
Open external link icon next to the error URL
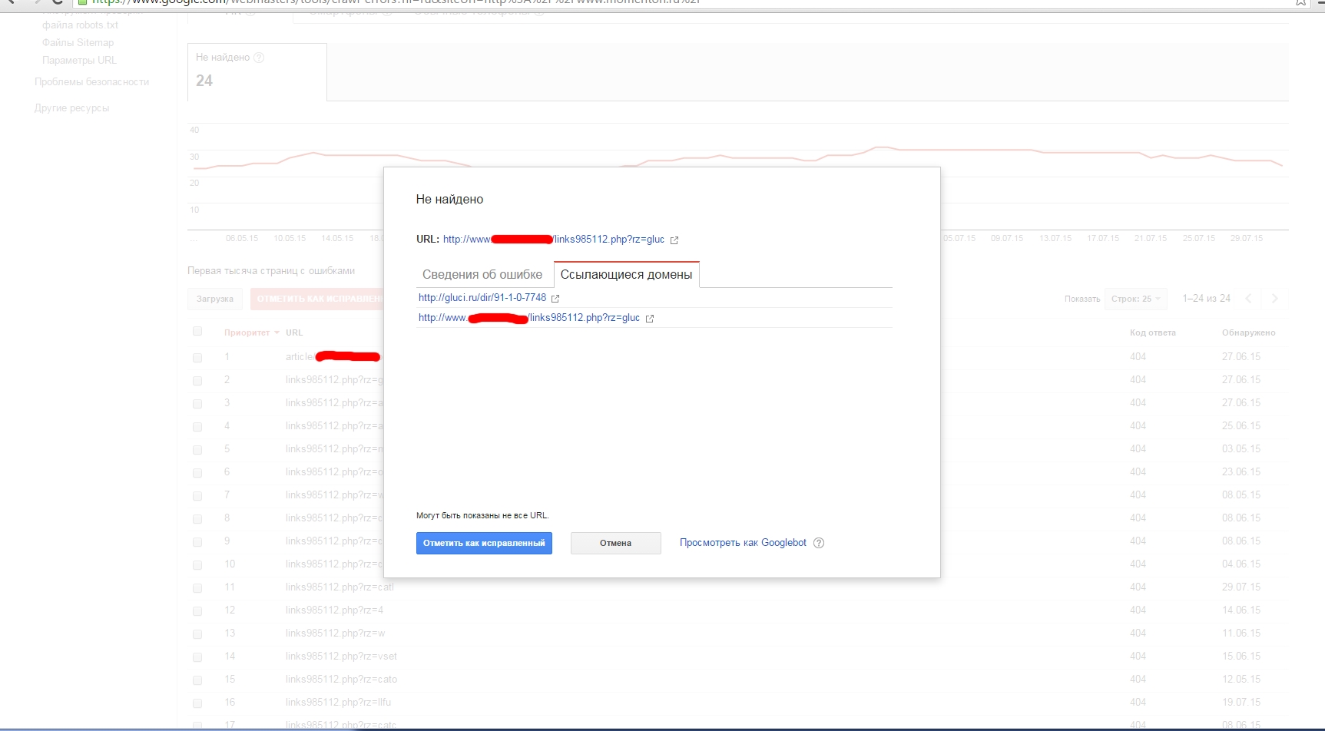pos(674,240)
